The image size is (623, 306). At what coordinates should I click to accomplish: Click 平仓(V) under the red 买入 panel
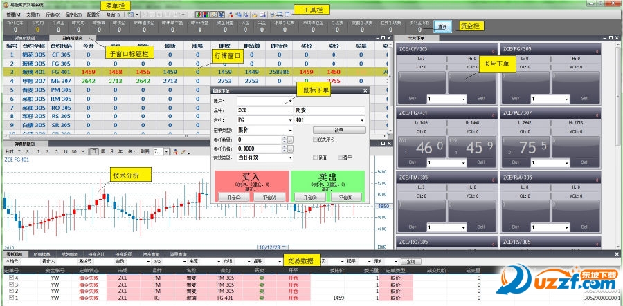tap(269, 198)
